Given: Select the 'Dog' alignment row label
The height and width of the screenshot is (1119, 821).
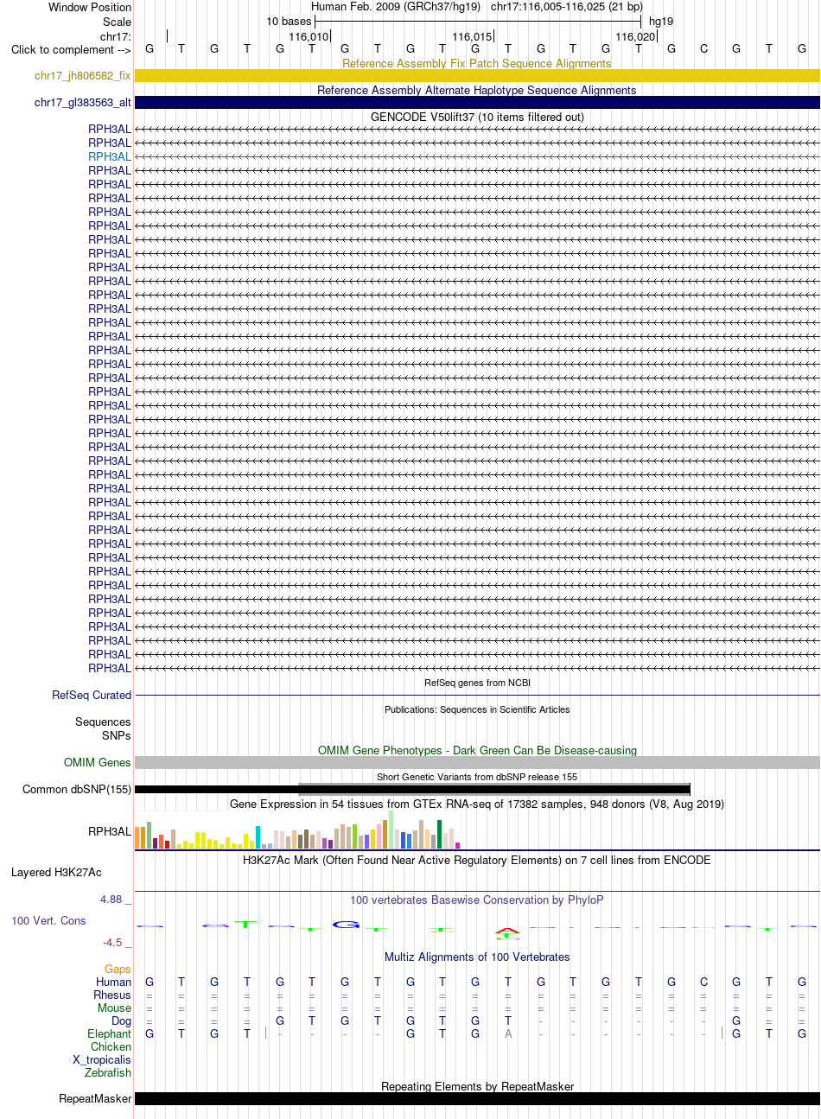Looking at the screenshot, I should tap(122, 1020).
